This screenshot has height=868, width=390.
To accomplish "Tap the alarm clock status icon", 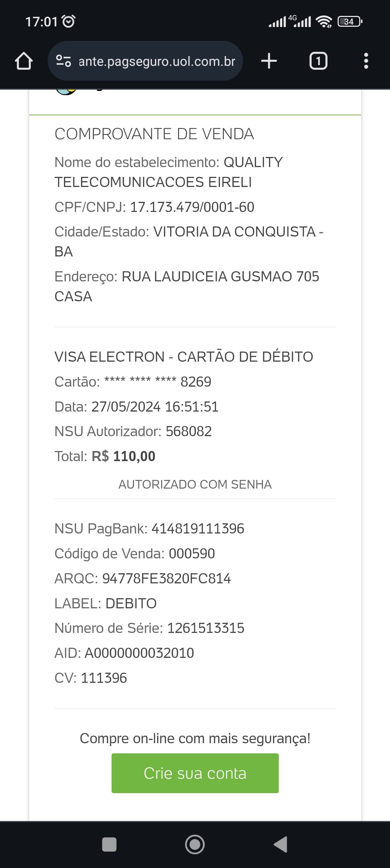I will [69, 21].
